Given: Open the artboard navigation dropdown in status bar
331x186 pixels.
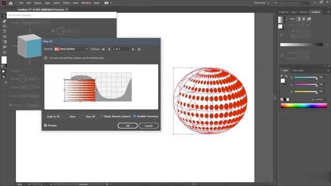Looking at the screenshot, I should 51,184.
